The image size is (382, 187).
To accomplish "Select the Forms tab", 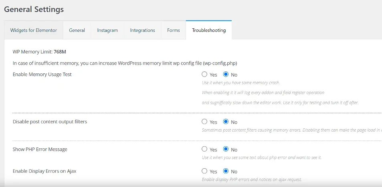I will [173, 30].
